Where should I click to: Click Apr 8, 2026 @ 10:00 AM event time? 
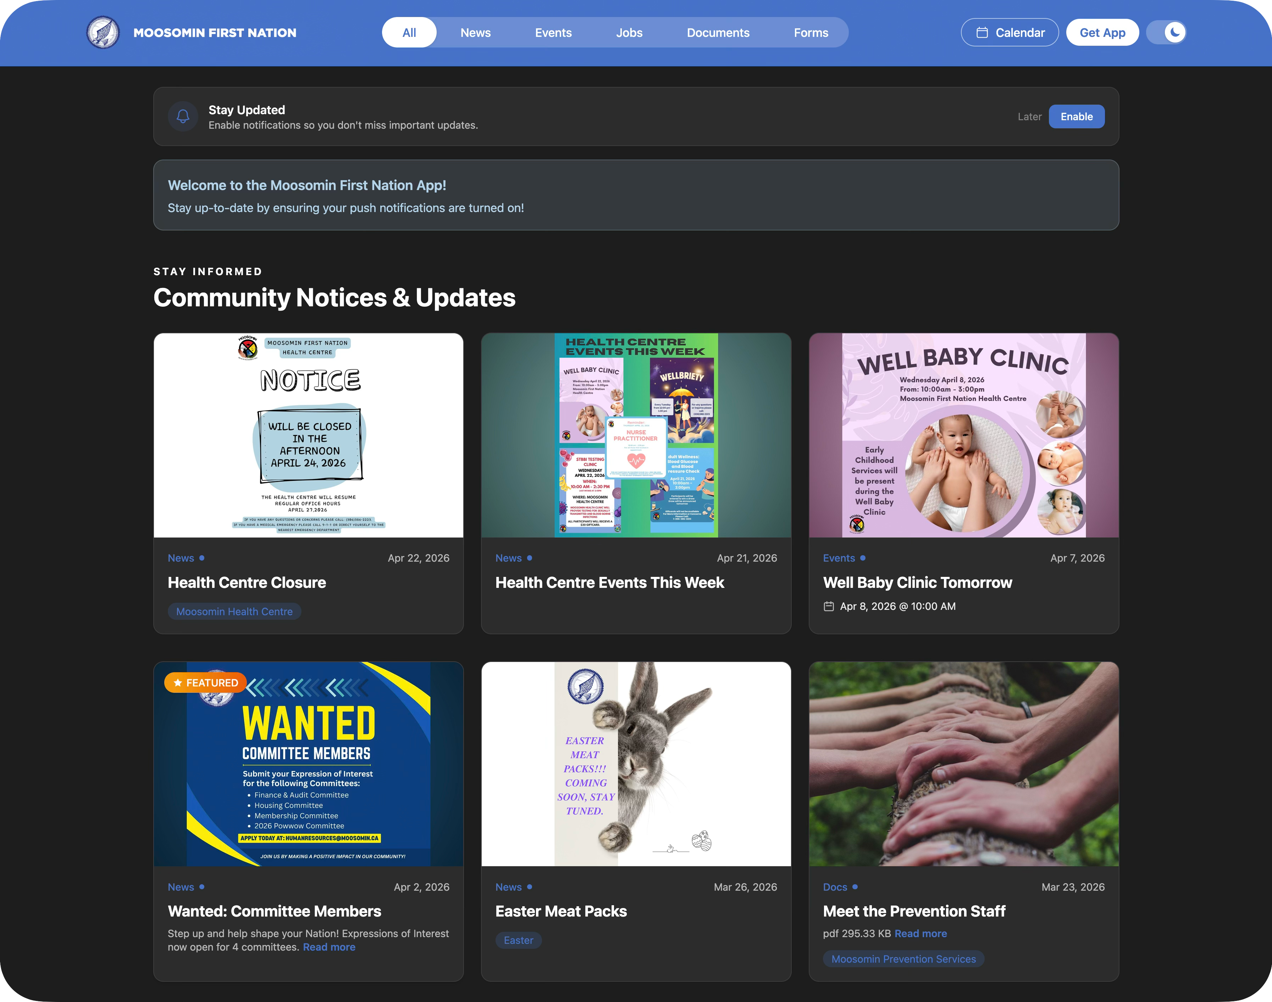click(897, 606)
